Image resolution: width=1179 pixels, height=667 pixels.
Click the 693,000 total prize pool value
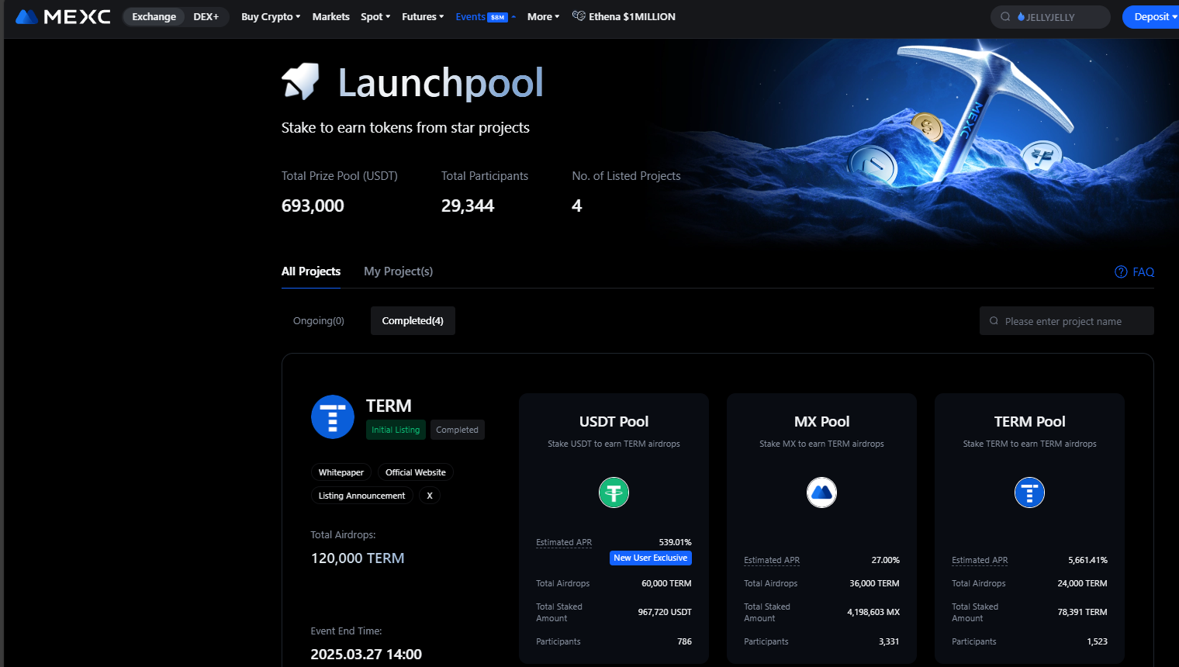click(x=313, y=206)
